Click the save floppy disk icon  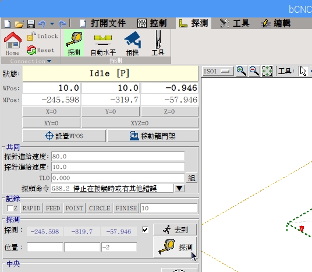(x=31, y=24)
